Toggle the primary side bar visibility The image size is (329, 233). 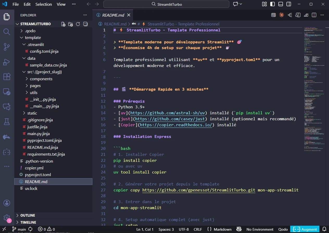coord(273,4)
